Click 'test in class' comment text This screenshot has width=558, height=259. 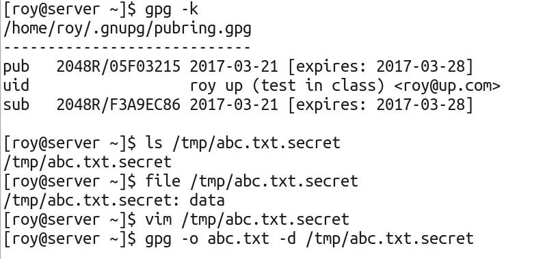click(318, 85)
